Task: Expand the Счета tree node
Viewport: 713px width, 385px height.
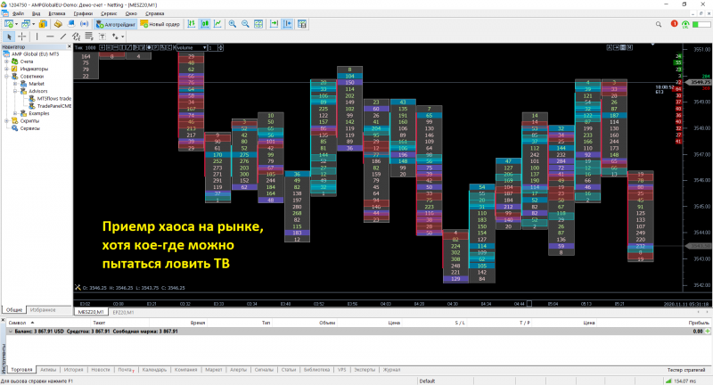Action: (x=6, y=61)
